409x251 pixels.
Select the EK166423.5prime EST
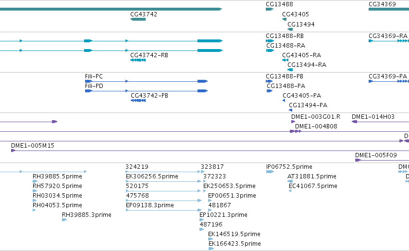pos(235,244)
